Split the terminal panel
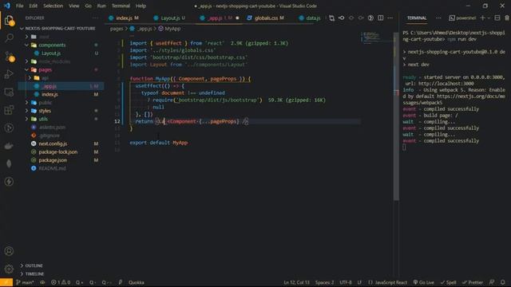 [497, 18]
